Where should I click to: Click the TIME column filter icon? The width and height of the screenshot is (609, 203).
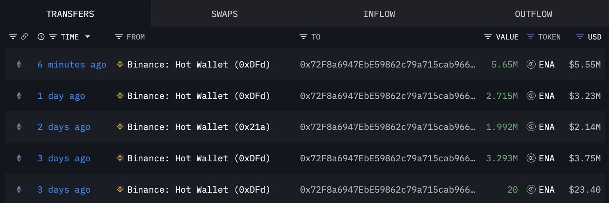[53, 37]
